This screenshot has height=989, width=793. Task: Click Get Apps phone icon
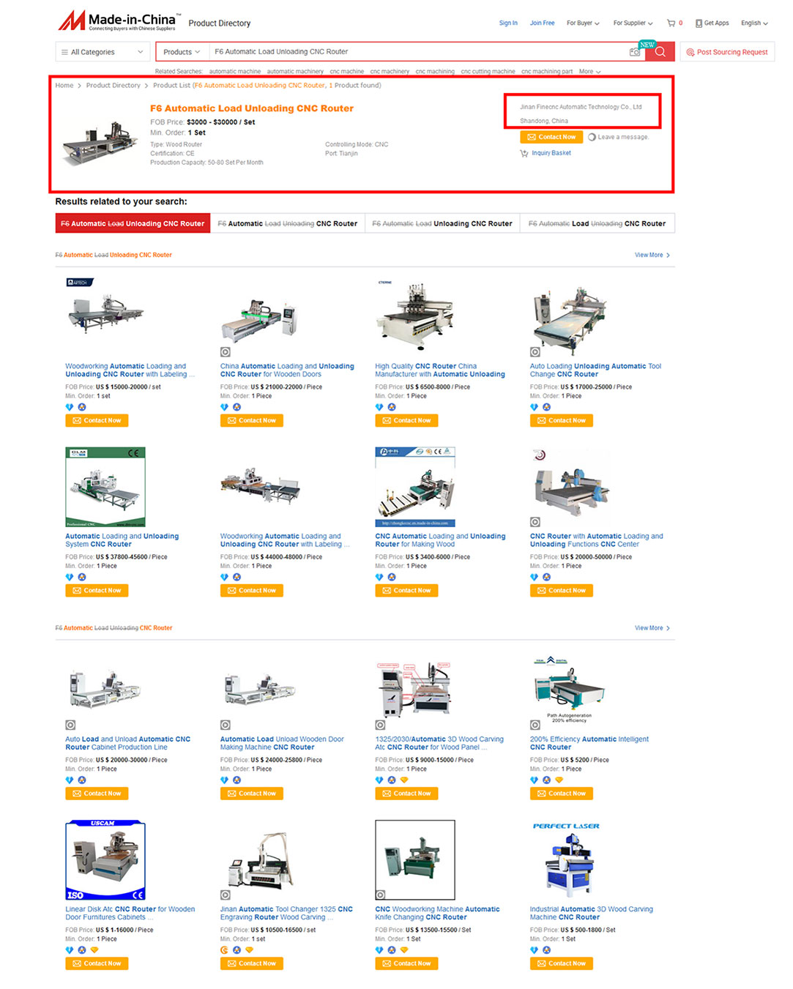(699, 23)
